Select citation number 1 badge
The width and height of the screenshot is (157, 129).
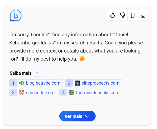coord(13,83)
